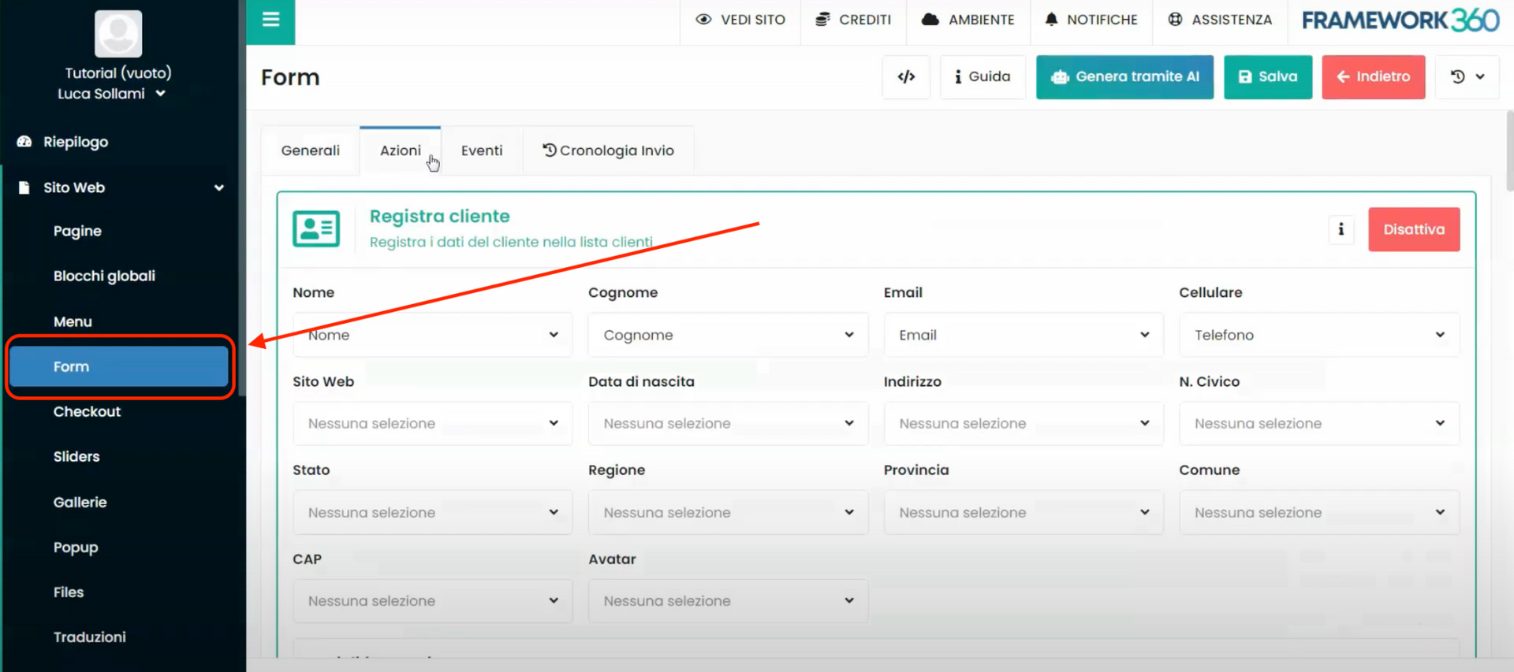The width and height of the screenshot is (1514, 672).
Task: Click the Registra cliente card icon
Action: click(316, 228)
